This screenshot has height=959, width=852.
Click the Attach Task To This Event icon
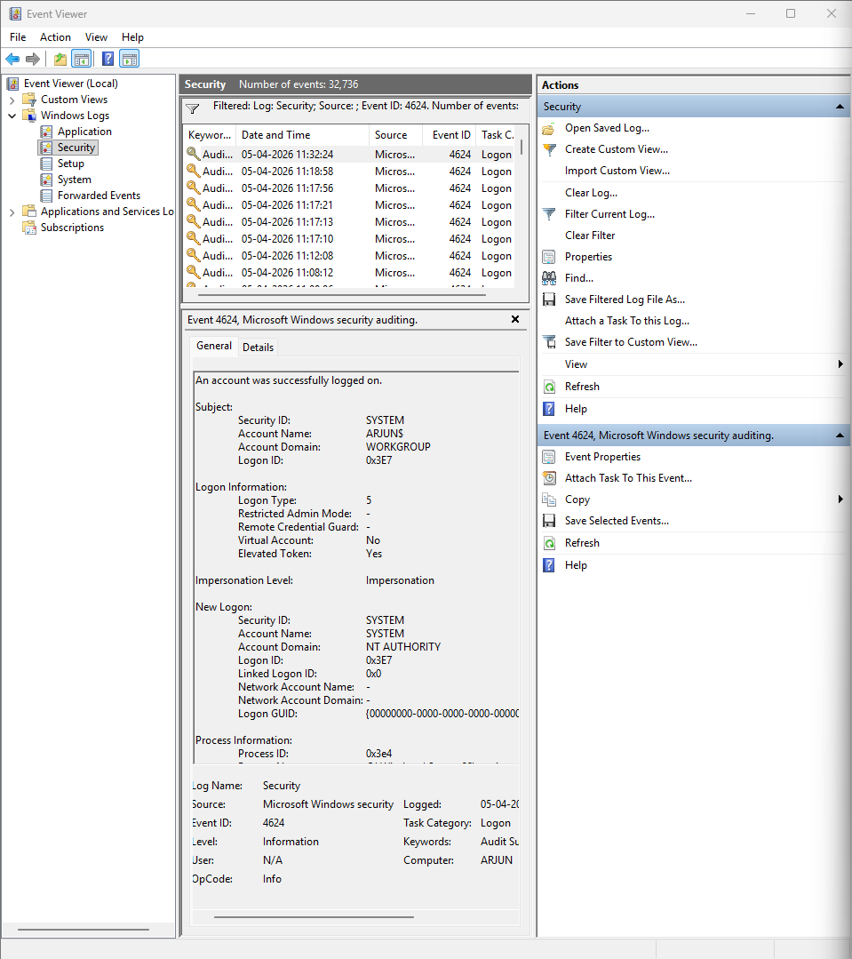tap(549, 478)
